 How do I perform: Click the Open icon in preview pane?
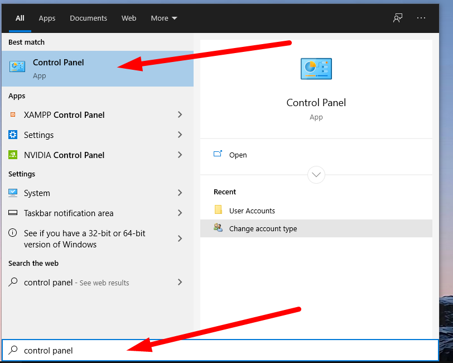pyautogui.click(x=218, y=154)
